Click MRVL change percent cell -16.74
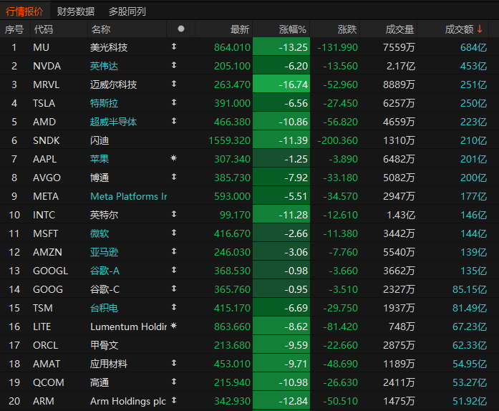 point(281,84)
